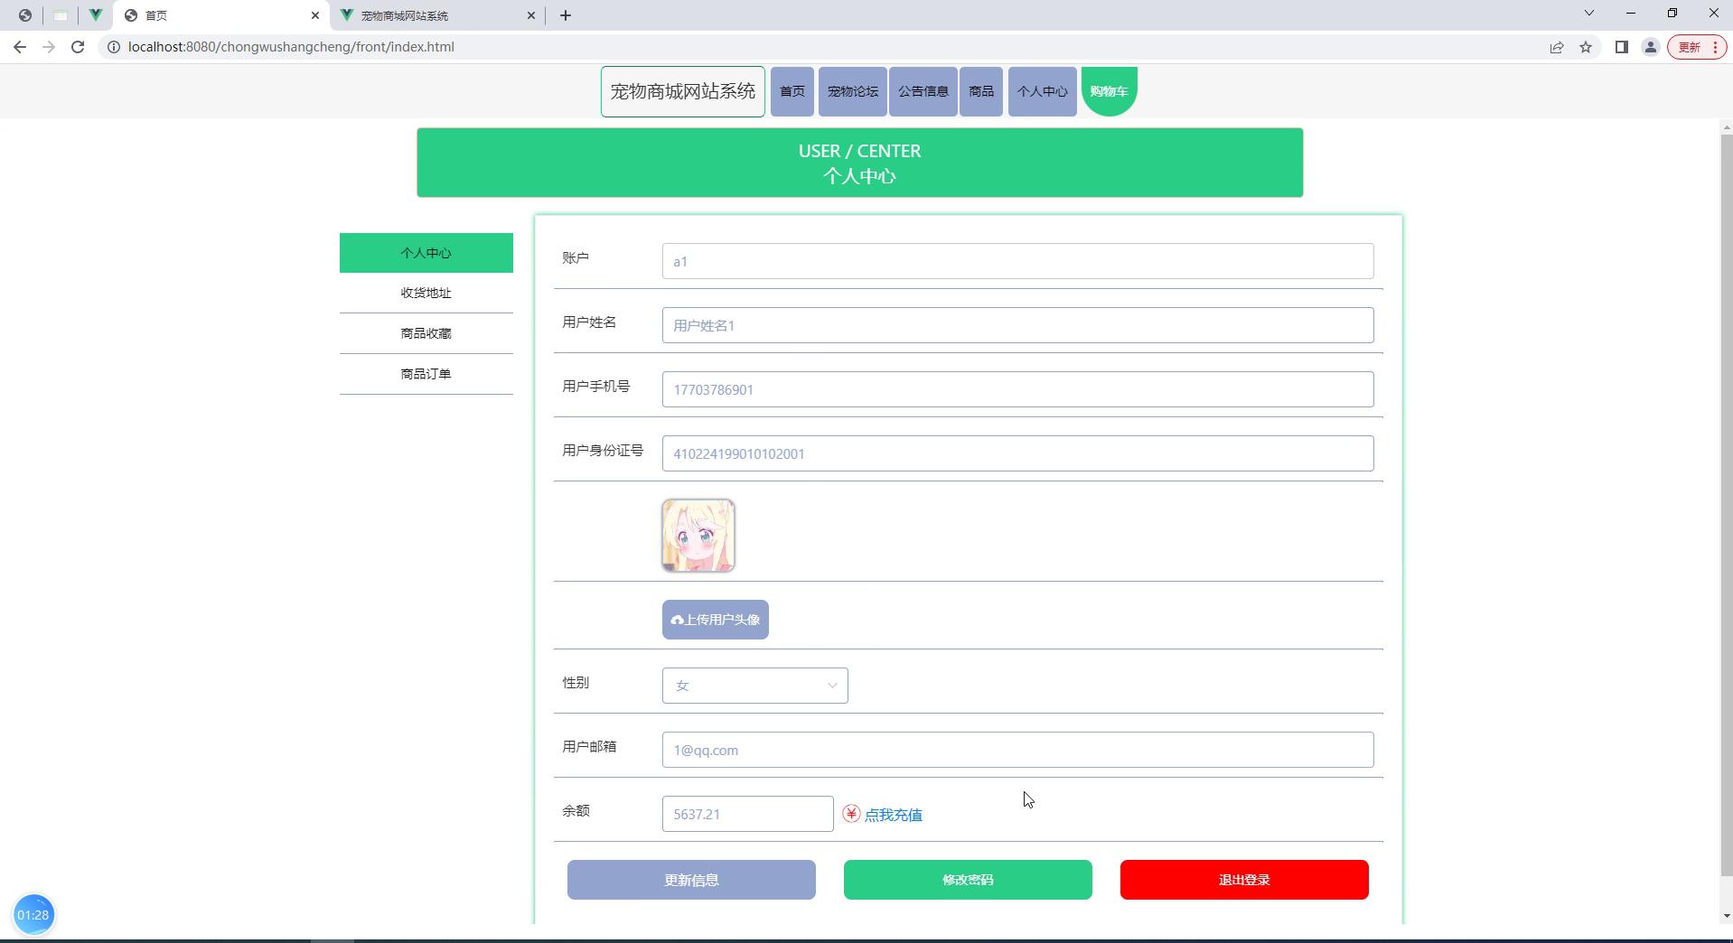The height and width of the screenshot is (943, 1733).
Task: Click the address bar URL
Action: 291,47
